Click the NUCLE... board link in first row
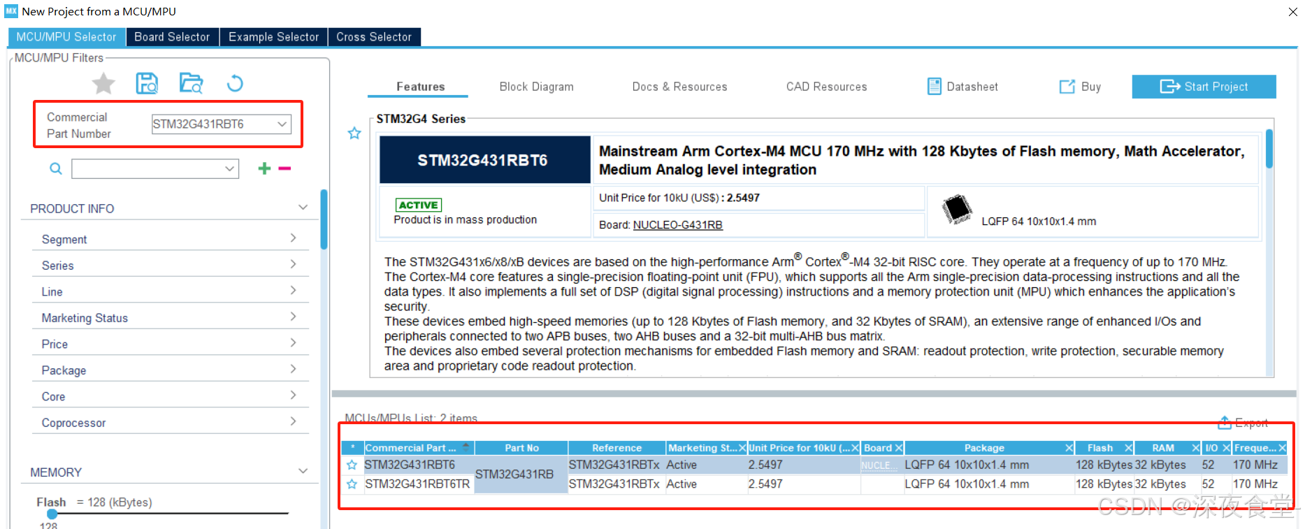Viewport: 1305px width, 529px height. [879, 465]
